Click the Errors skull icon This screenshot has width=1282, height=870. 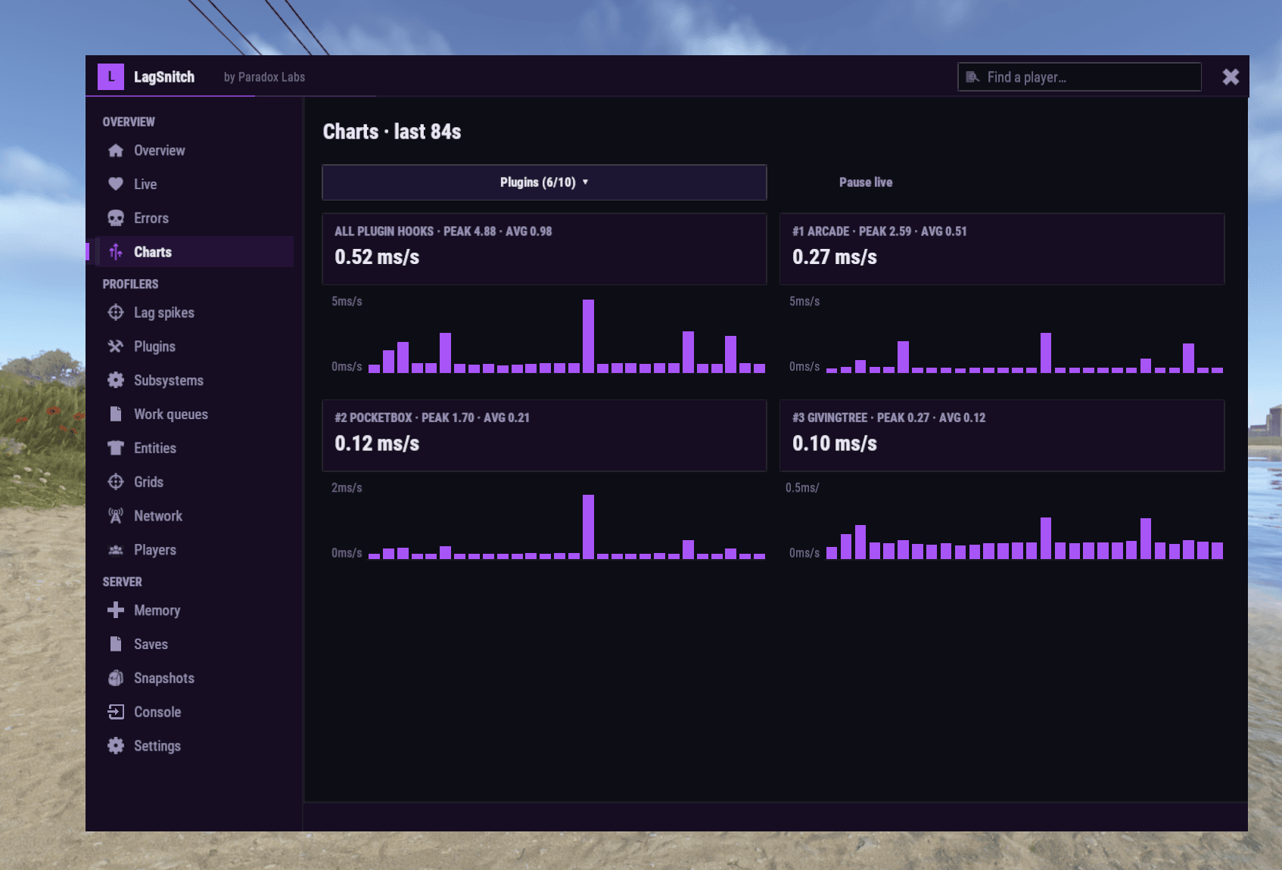click(116, 218)
